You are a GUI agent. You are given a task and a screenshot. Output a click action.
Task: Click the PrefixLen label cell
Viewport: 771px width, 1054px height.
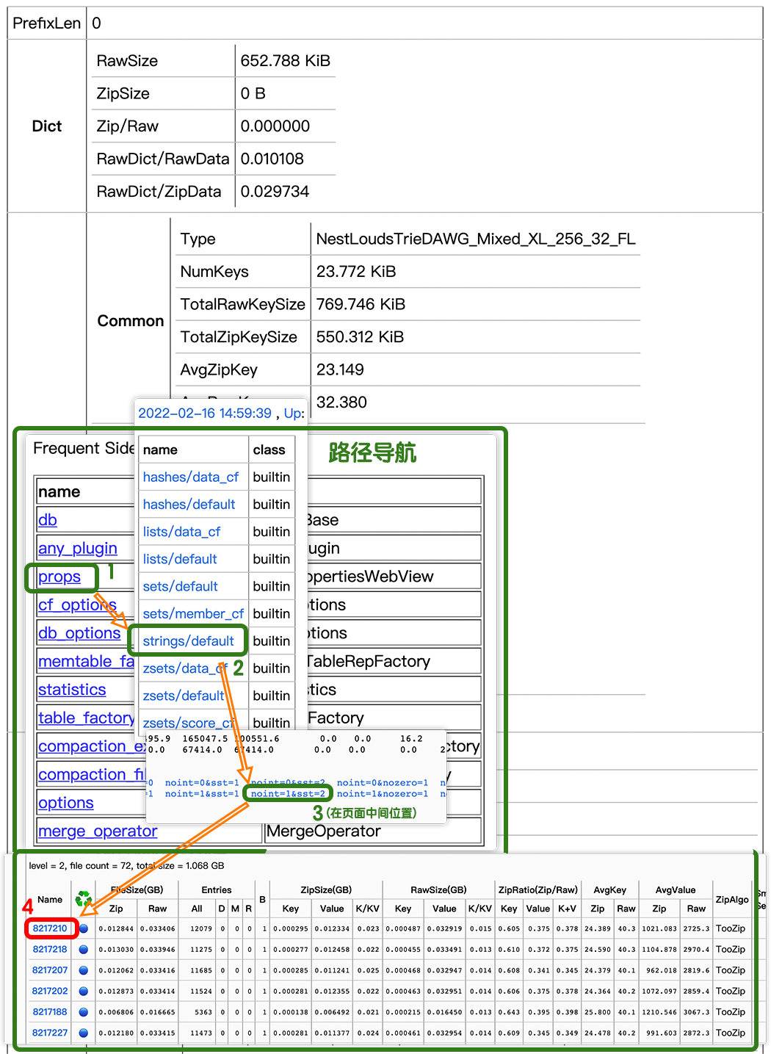tap(47, 24)
